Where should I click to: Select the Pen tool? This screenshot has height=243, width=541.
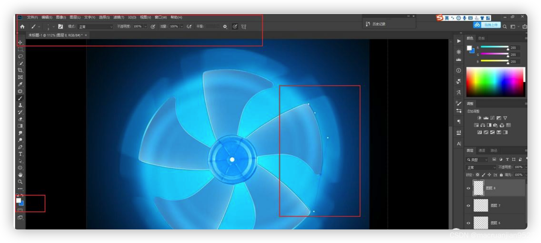(x=20, y=147)
